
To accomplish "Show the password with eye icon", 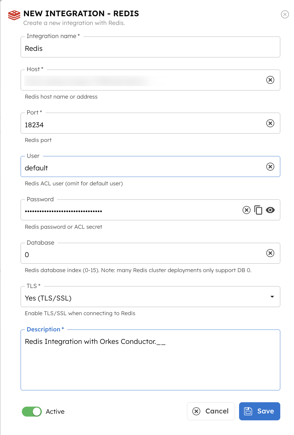I will (270, 210).
